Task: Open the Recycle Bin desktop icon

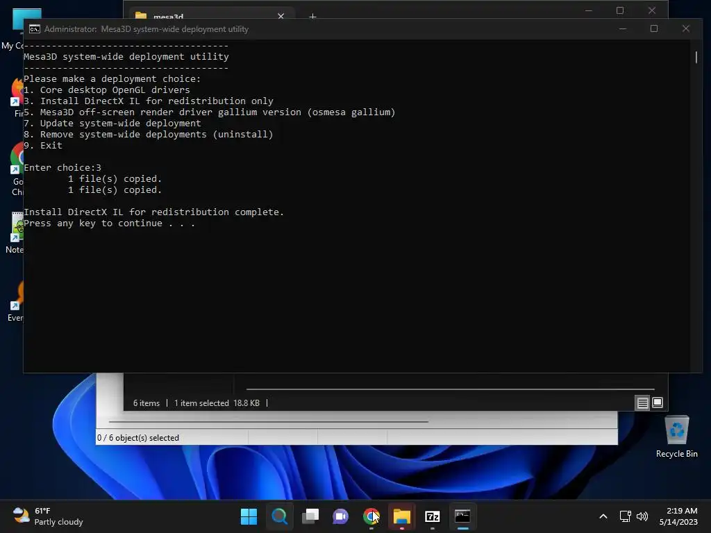Action: coord(676,437)
